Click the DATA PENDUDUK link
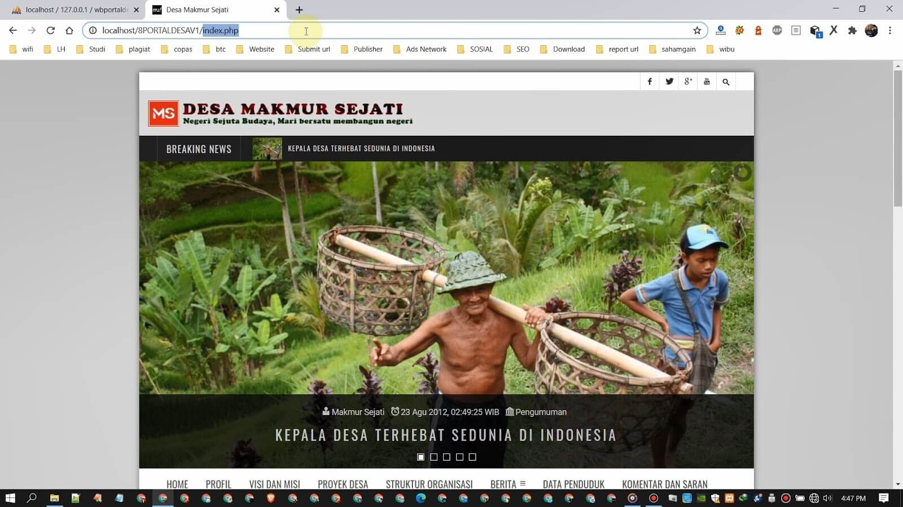 pos(573,484)
